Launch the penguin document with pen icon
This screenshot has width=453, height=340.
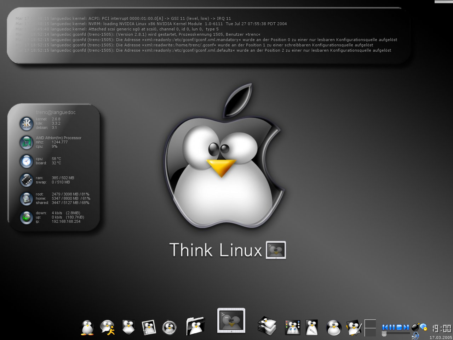click(x=312, y=328)
